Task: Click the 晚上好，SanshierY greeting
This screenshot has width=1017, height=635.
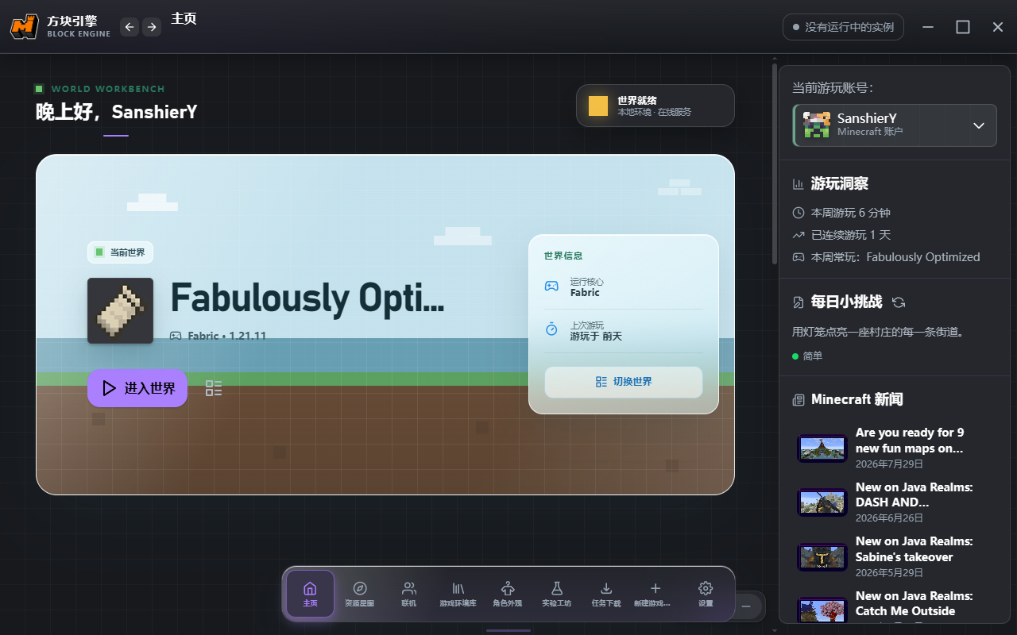Action: [x=116, y=112]
